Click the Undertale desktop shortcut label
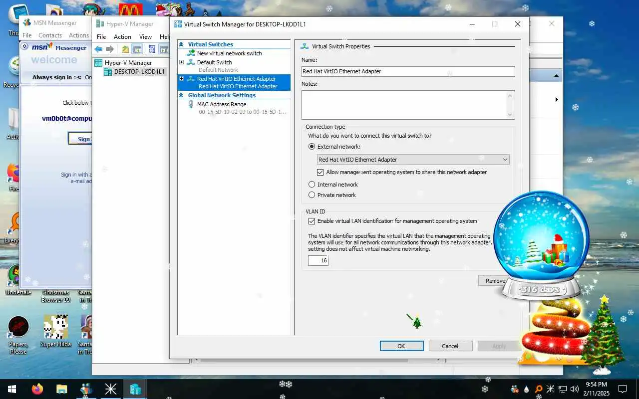 [18, 292]
